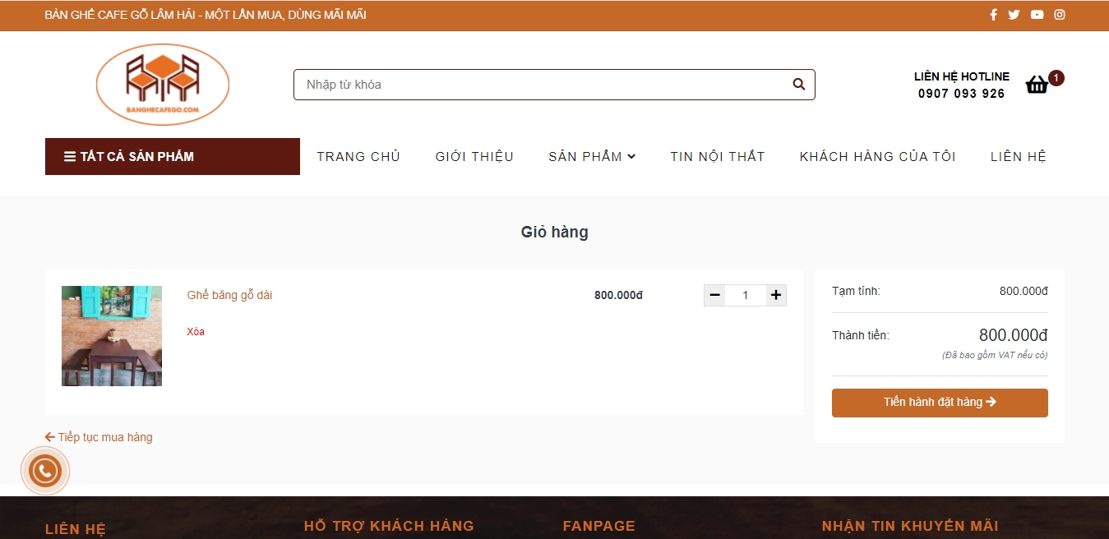Image resolution: width=1109 pixels, height=539 pixels.
Task: Open the Twitter social icon
Action: [1014, 15]
